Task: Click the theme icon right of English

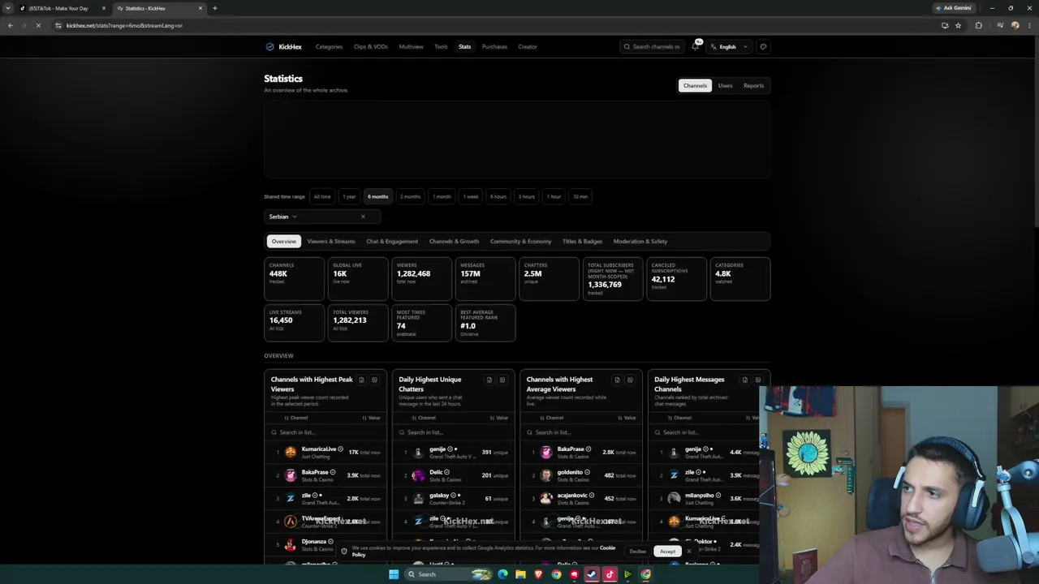Action: point(763,47)
